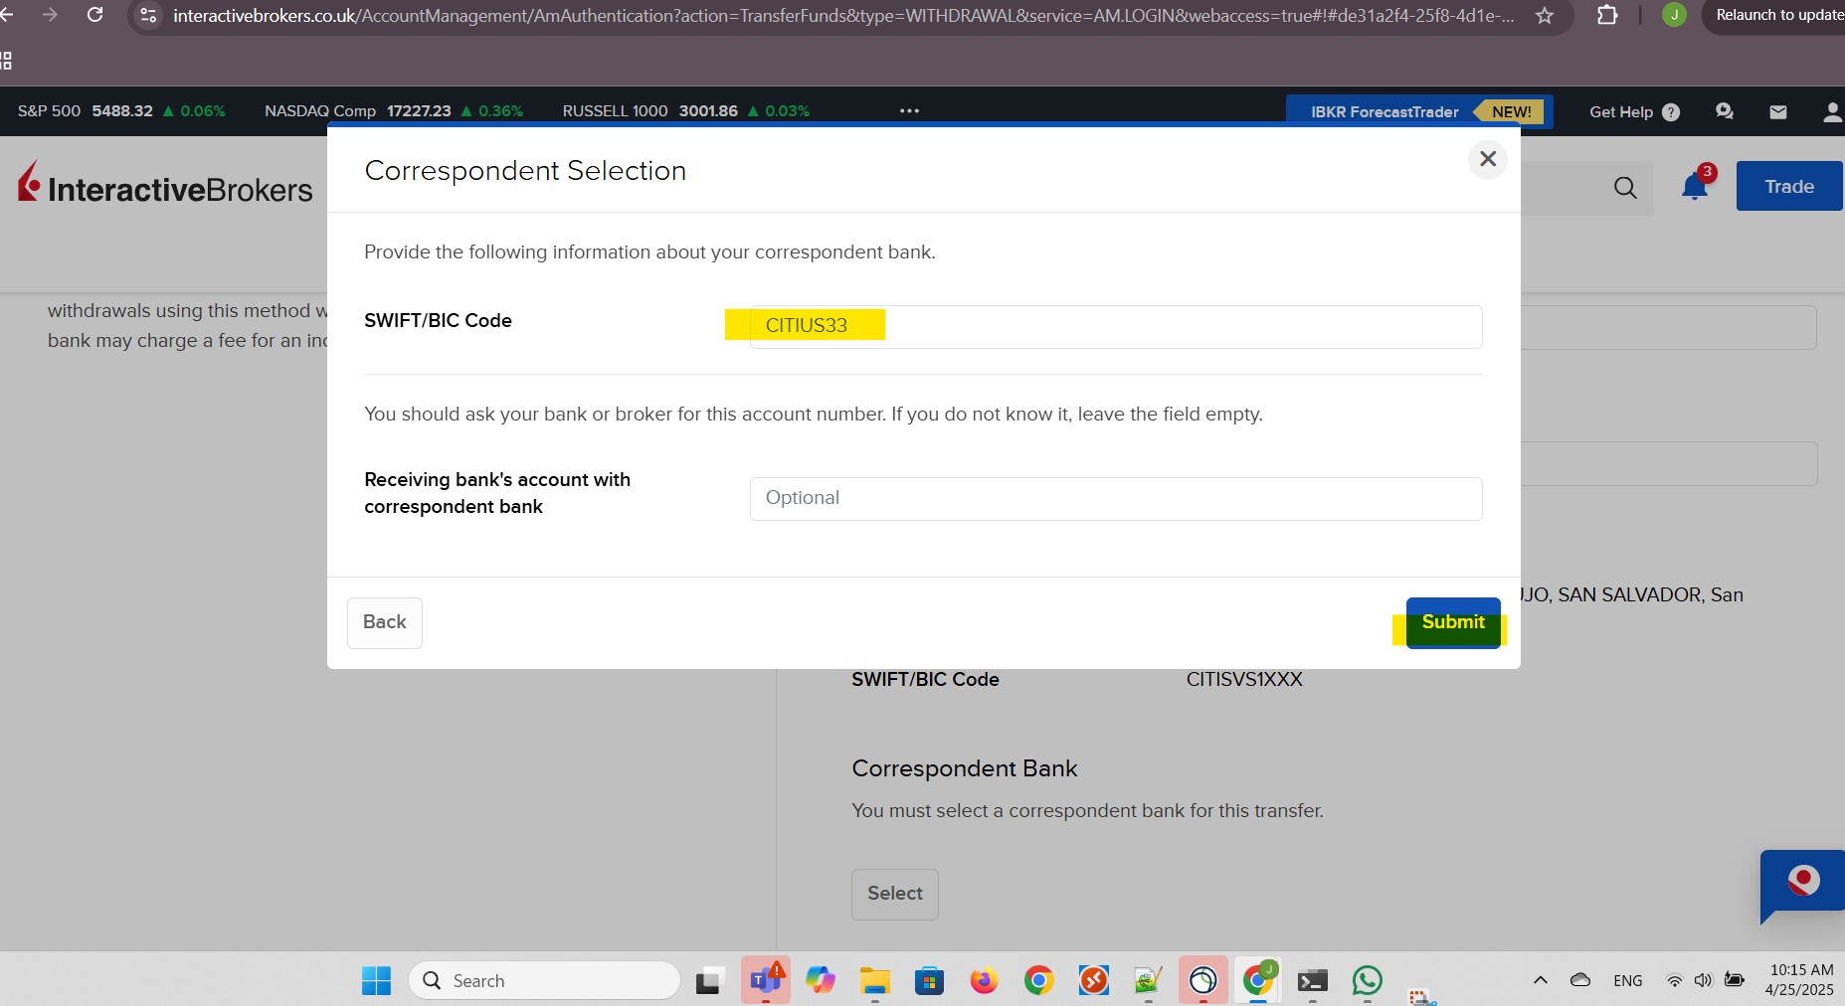Click the SWIFT/BIC Code input field
The image size is (1845, 1006).
coord(1115,326)
